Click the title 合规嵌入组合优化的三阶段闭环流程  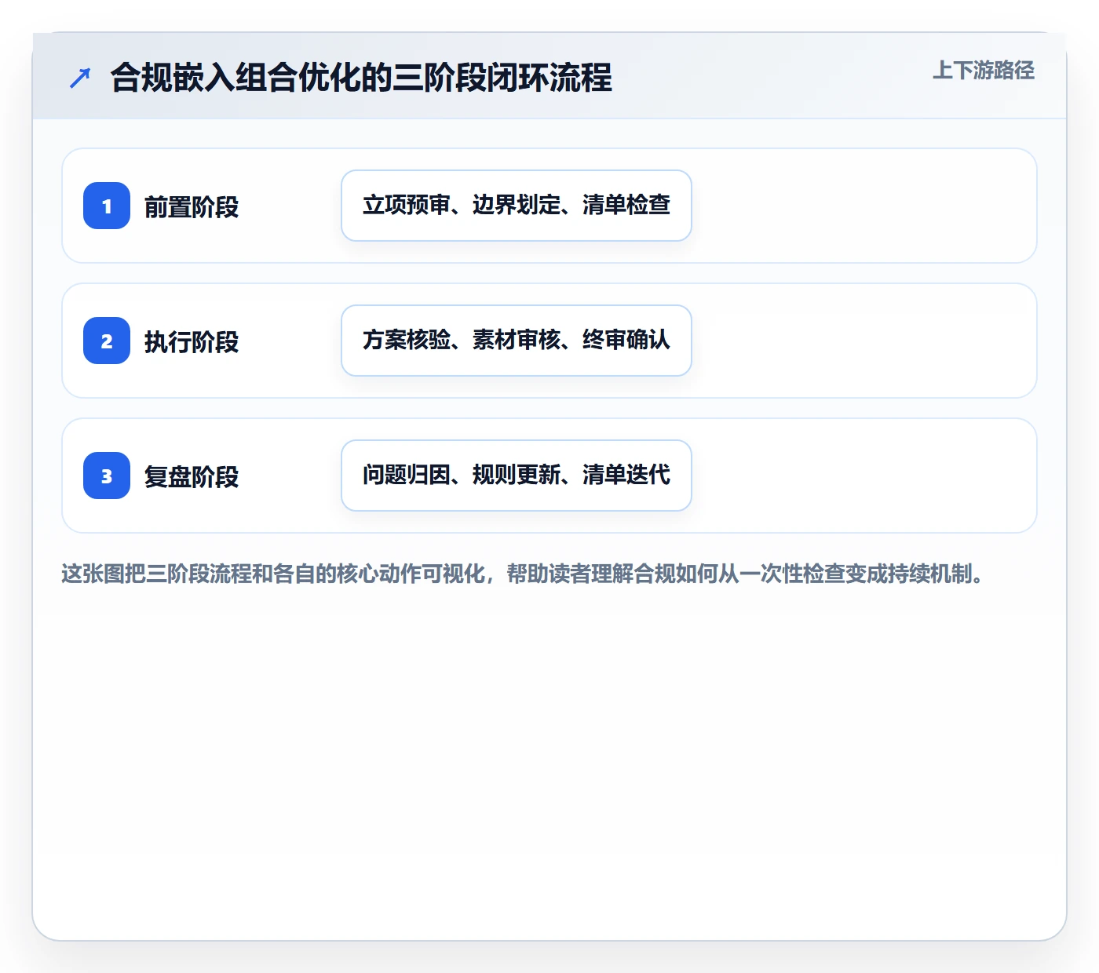click(361, 78)
